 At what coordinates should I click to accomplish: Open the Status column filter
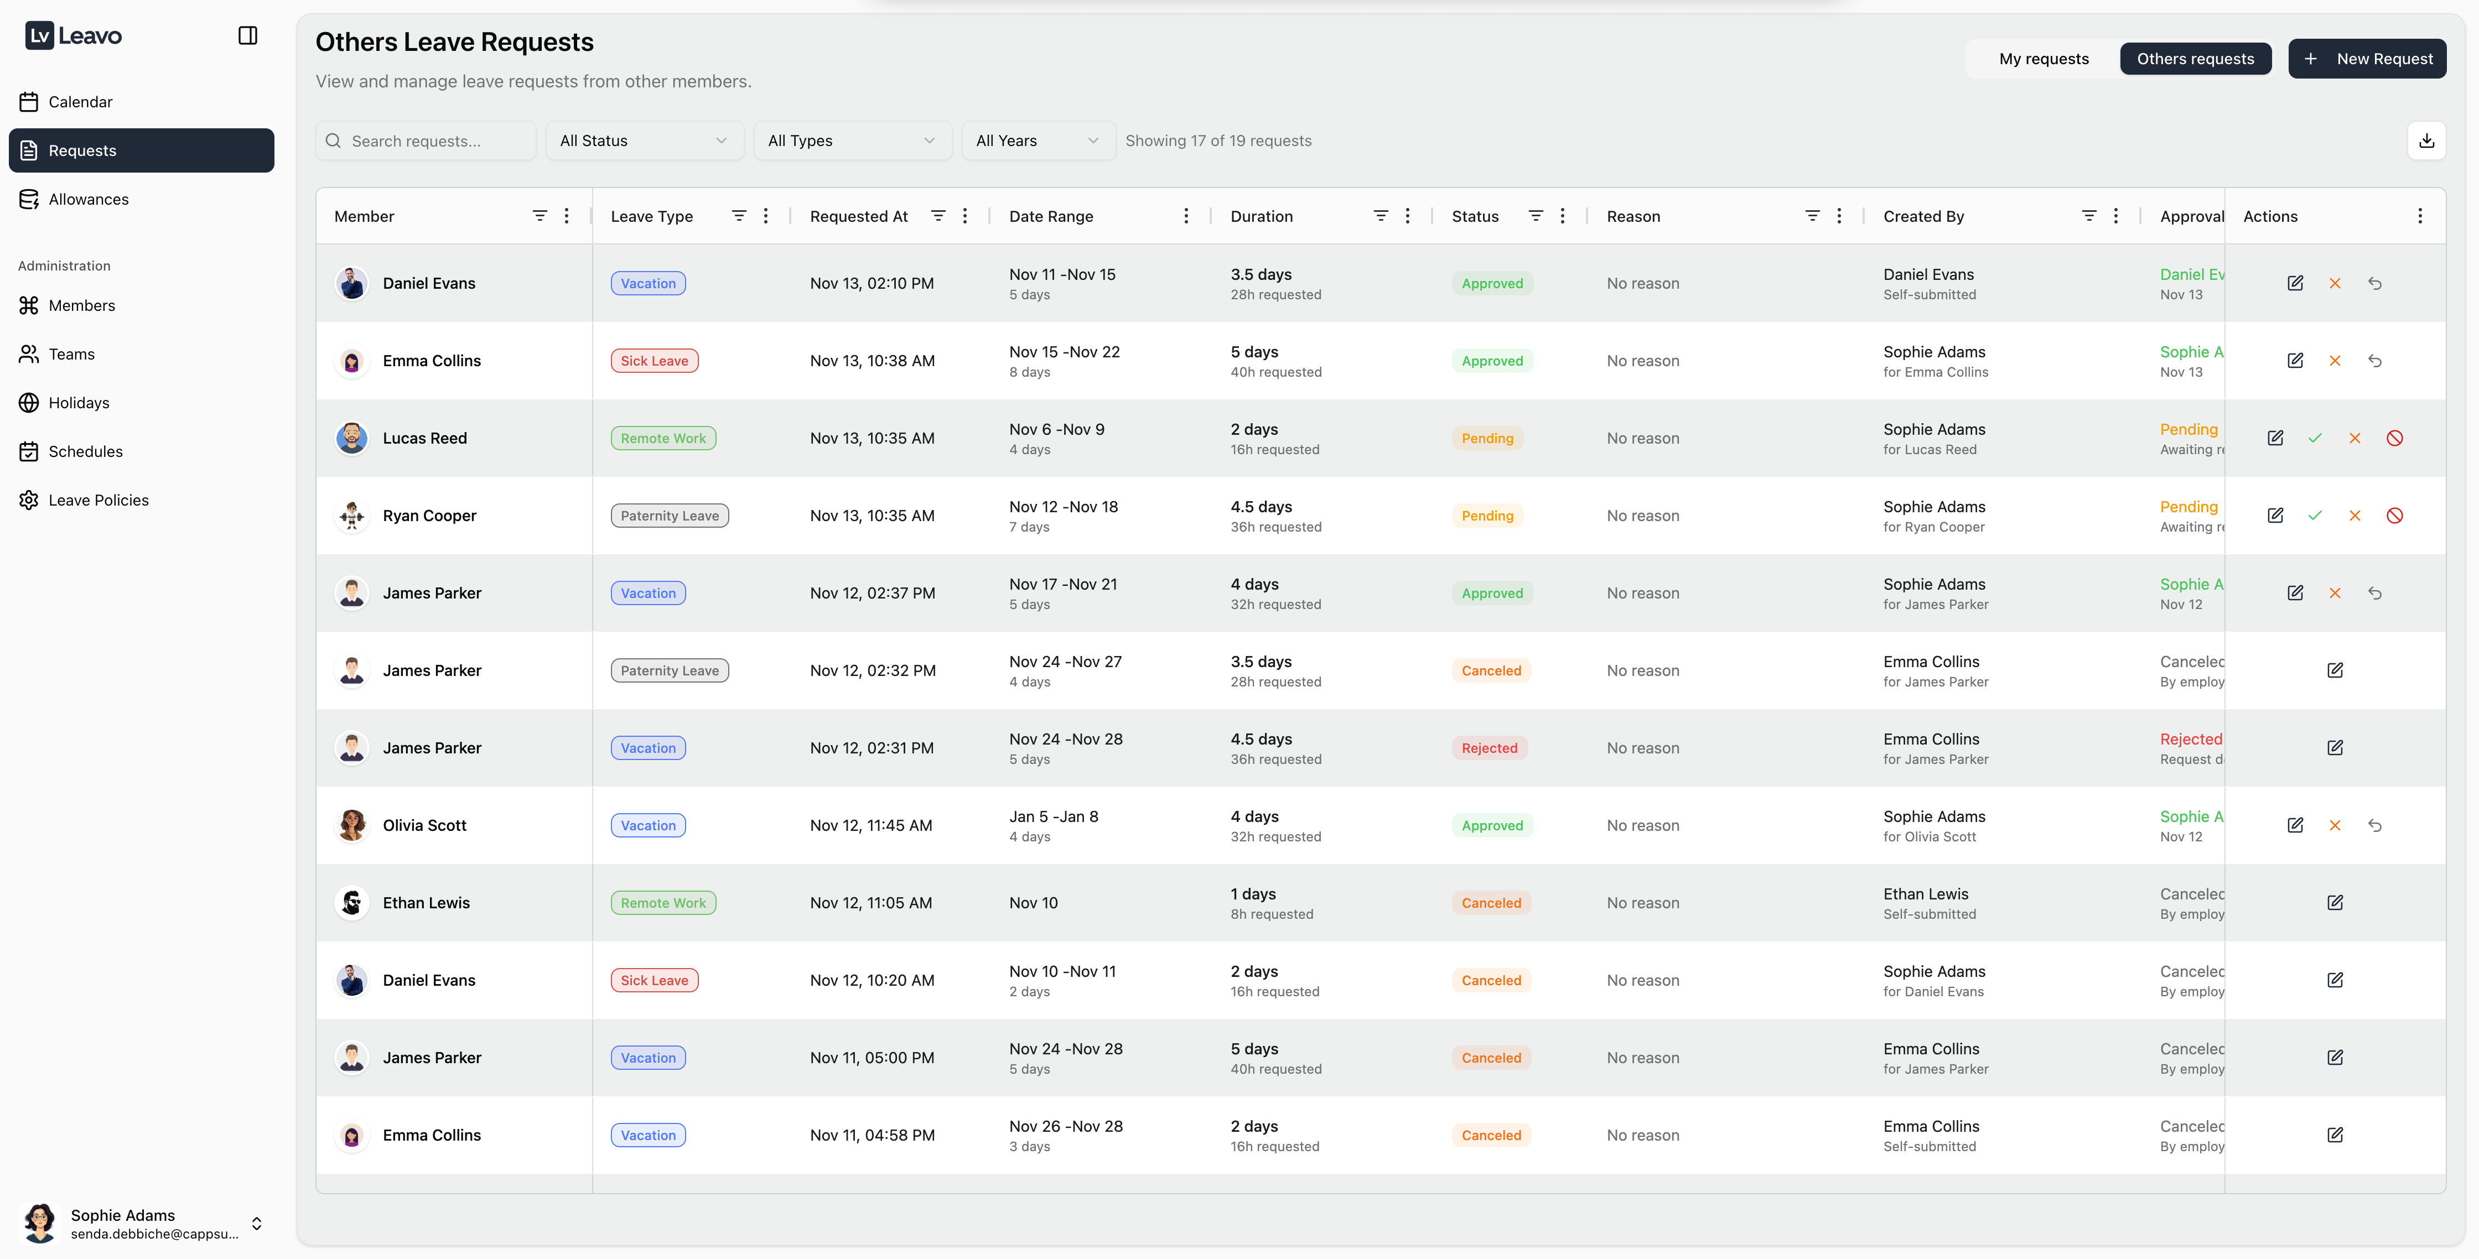1535,215
